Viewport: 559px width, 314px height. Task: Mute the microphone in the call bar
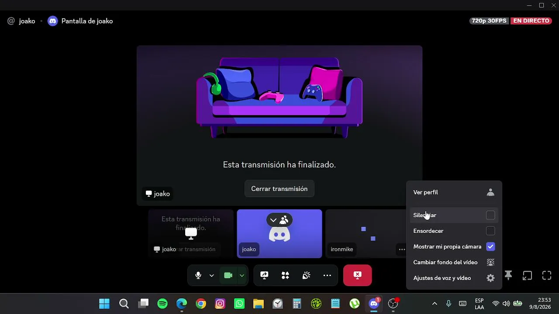[x=198, y=275]
